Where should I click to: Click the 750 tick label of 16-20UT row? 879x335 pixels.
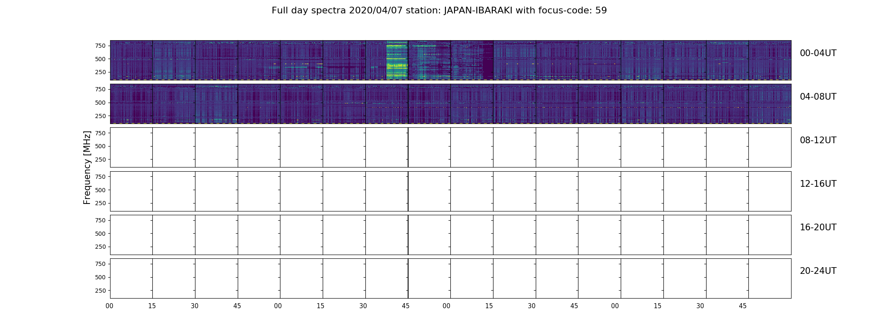[x=100, y=220]
